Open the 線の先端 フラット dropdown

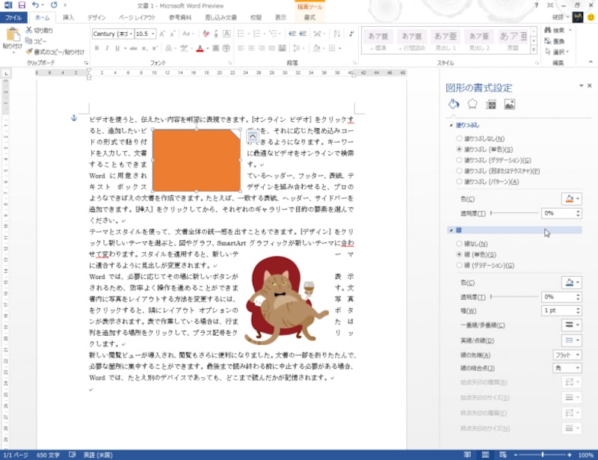[x=567, y=355]
